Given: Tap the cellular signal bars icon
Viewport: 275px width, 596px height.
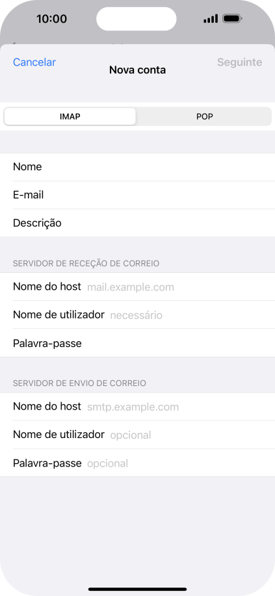Looking at the screenshot, I should click(211, 18).
